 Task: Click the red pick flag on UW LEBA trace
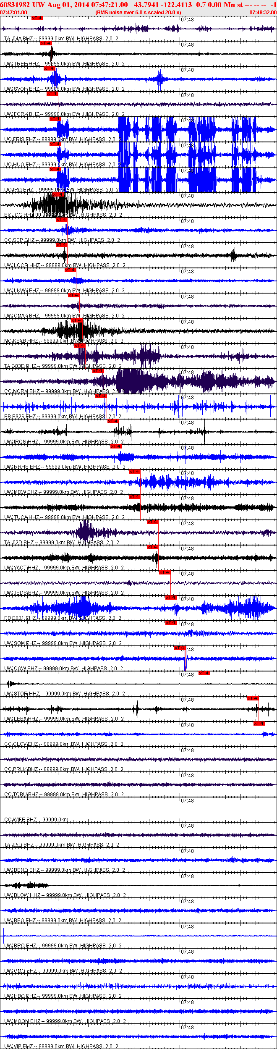coord(253,698)
